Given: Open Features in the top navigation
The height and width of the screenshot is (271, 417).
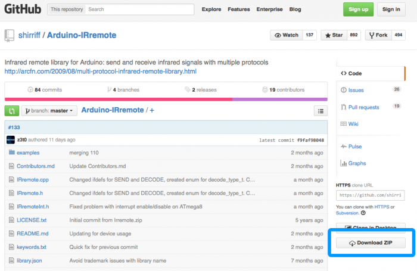Looking at the screenshot, I should pyautogui.click(x=239, y=10).
